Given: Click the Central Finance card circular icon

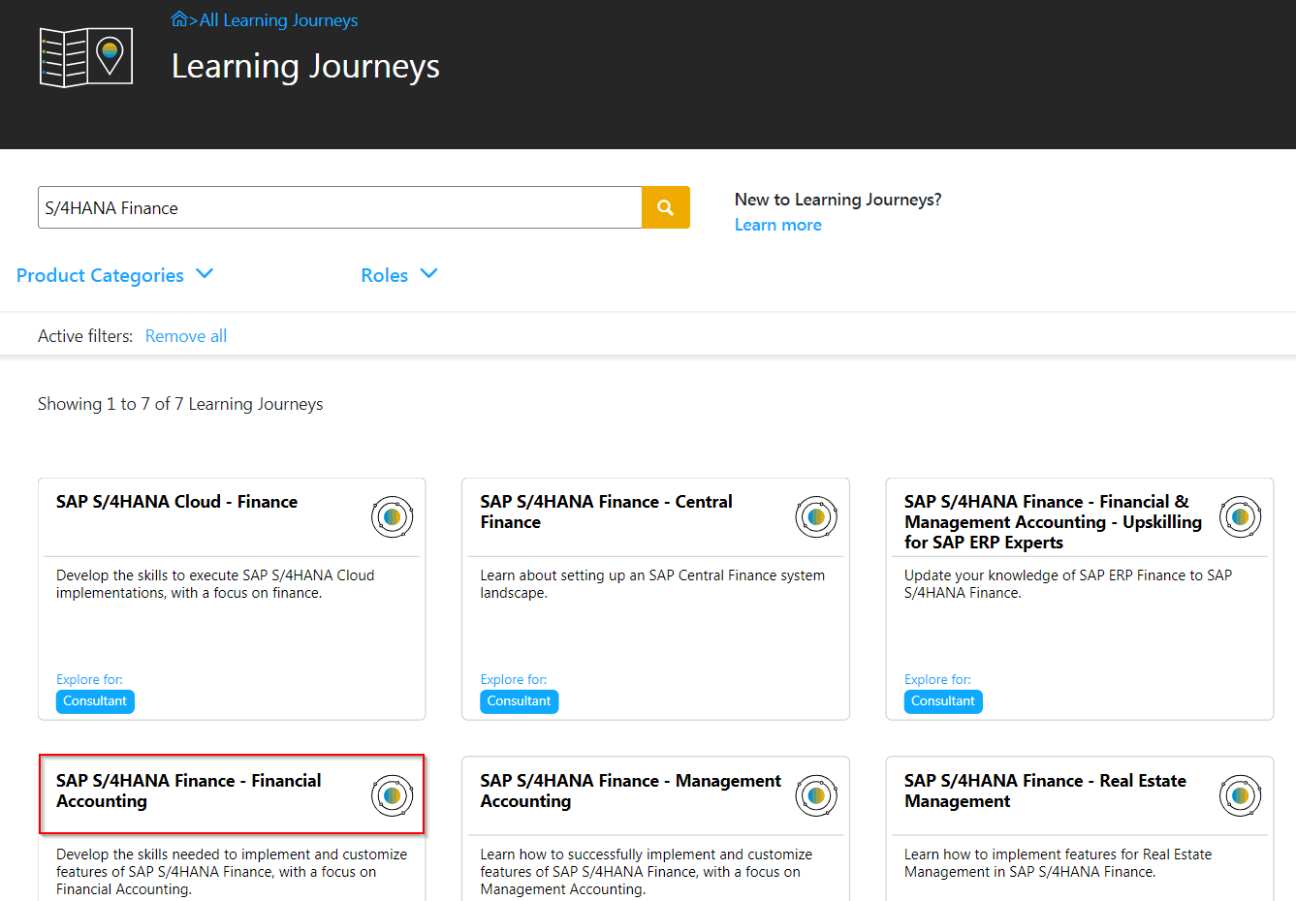Looking at the screenshot, I should 816,517.
